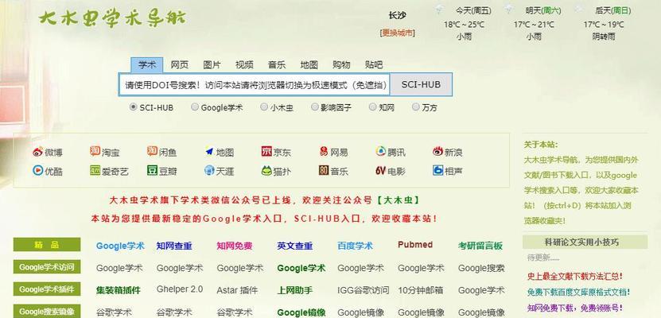Open the Mop (猫扑) icon
The width and height of the screenshot is (661, 318).
[x=266, y=171]
